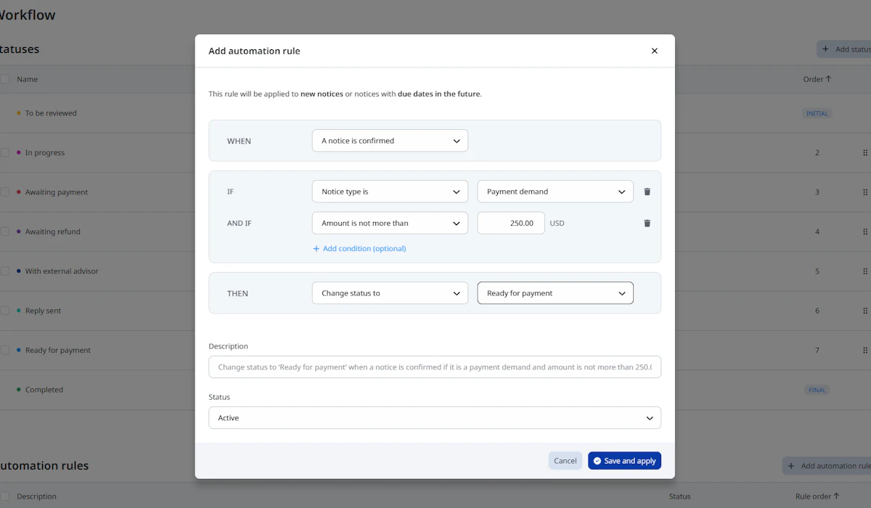Open the Active status dropdown
Screen dimensions: 871x508
[x=435, y=418]
